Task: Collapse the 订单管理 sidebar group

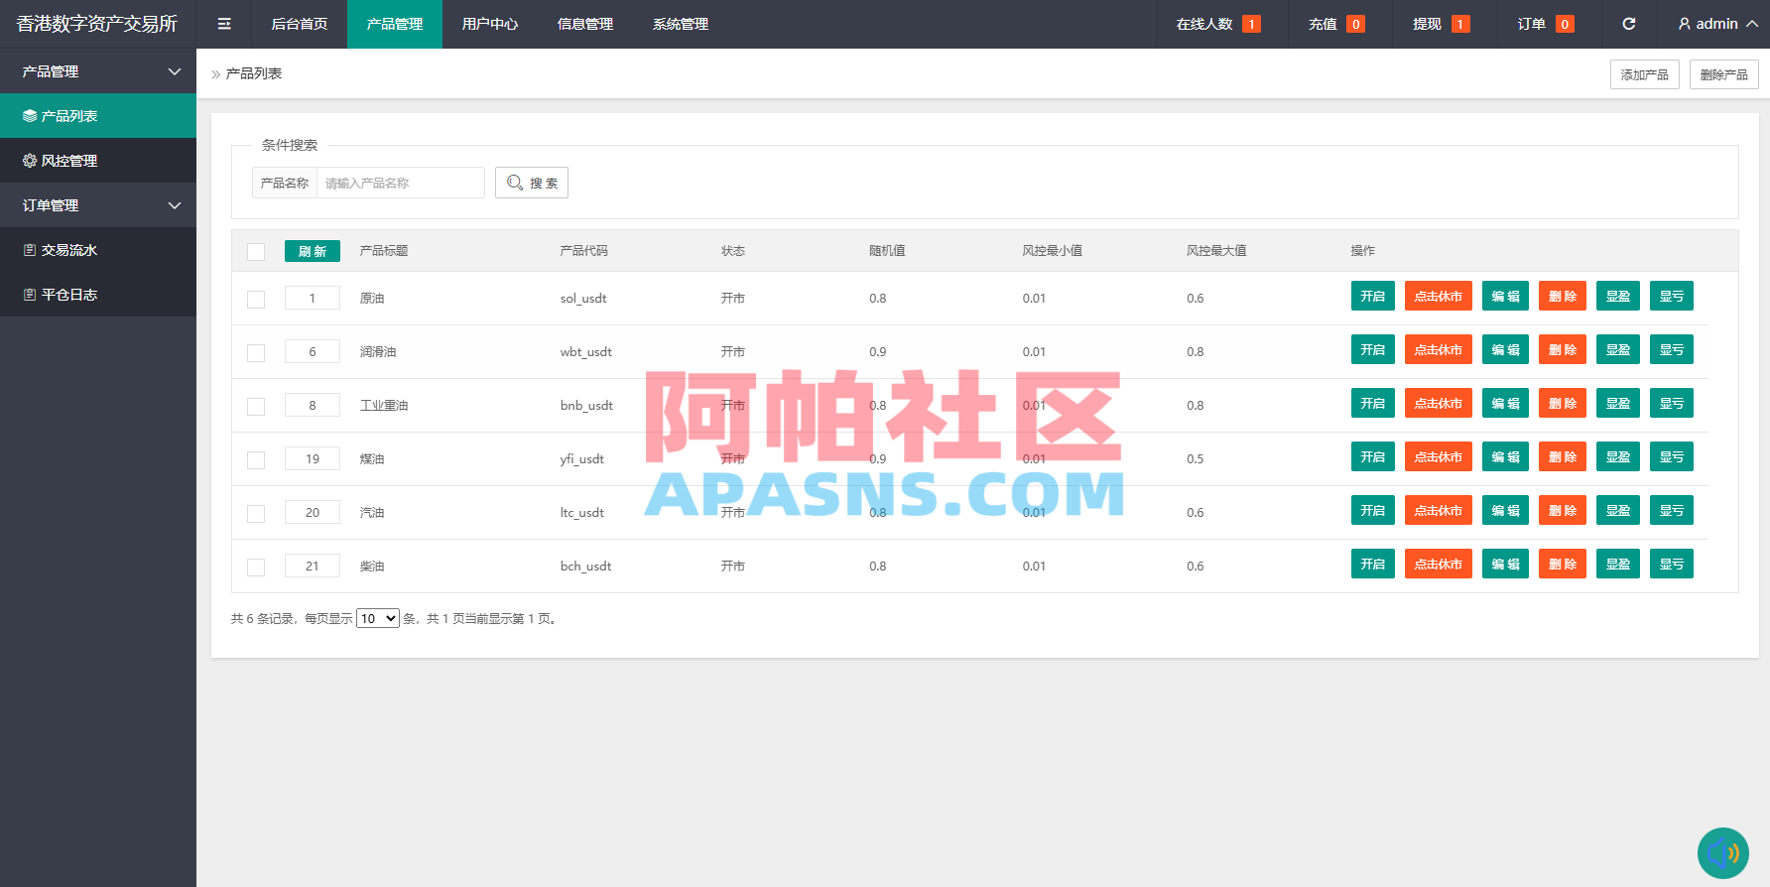Action: [98, 205]
